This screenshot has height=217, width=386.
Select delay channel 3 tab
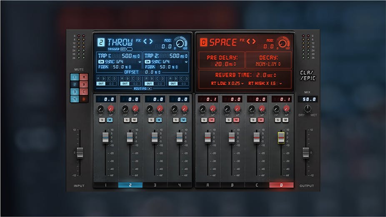tap(155, 185)
